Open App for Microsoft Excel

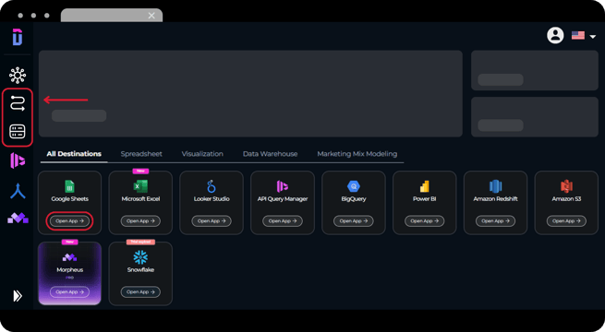pyautogui.click(x=140, y=221)
